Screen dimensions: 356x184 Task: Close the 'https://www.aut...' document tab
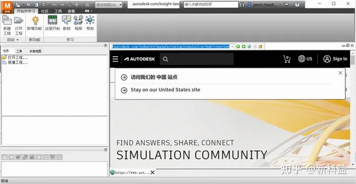152,173
